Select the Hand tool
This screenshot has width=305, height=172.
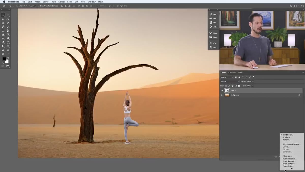tap(3, 50)
